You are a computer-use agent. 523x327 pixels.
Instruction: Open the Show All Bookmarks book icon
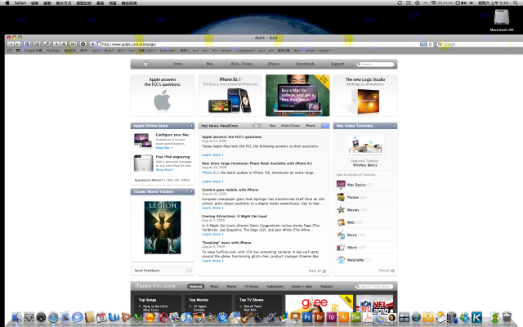tap(10, 51)
